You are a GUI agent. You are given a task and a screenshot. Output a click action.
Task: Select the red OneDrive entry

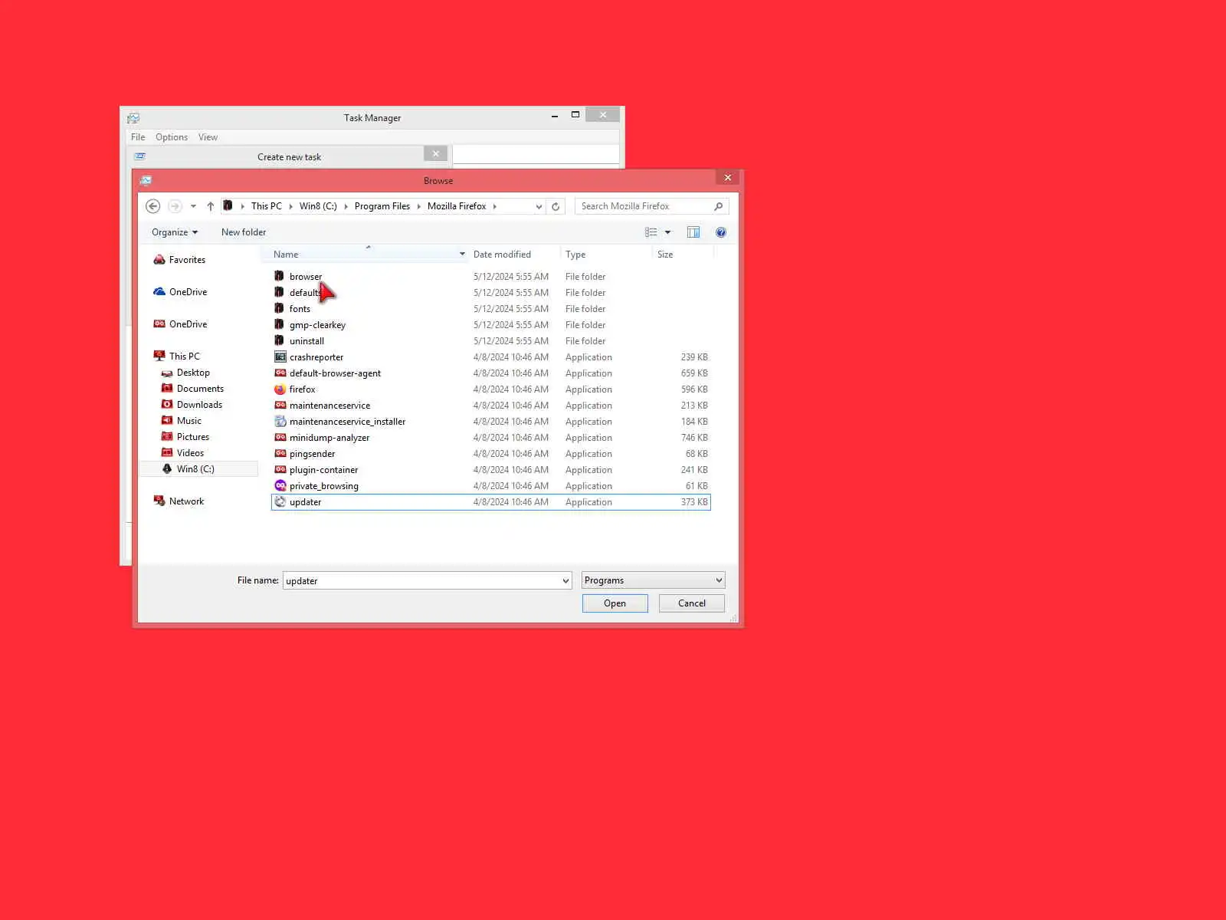tap(188, 324)
